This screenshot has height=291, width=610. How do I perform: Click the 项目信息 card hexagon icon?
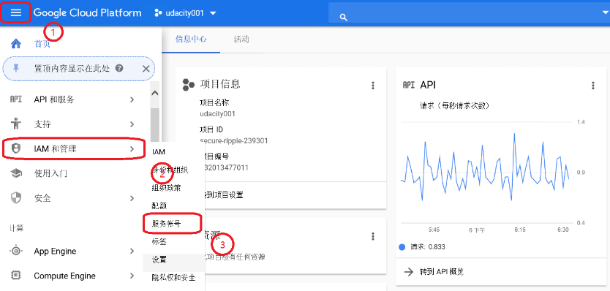(x=189, y=84)
